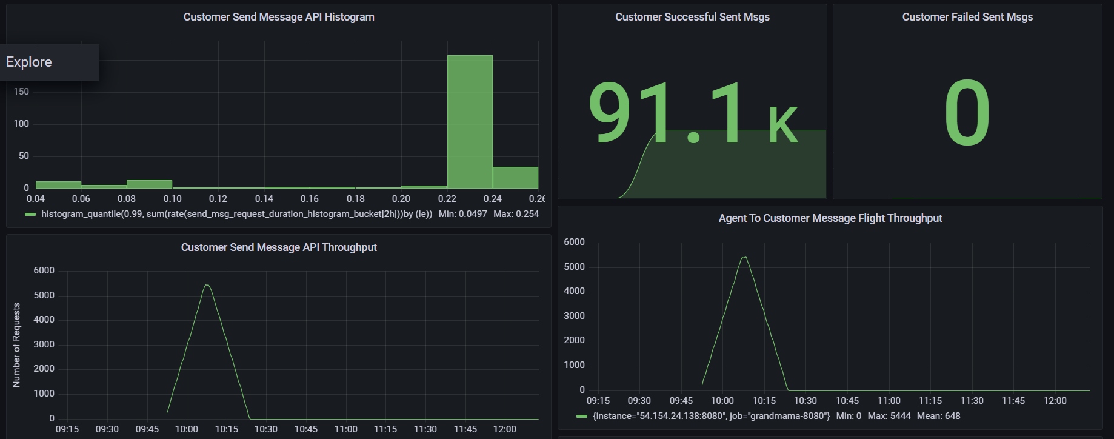Click the histogram bar starting at 0.24
The height and width of the screenshot is (439, 1114).
coord(515,178)
